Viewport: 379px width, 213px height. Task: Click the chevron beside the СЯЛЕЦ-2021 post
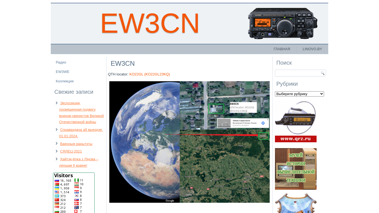coord(57,151)
